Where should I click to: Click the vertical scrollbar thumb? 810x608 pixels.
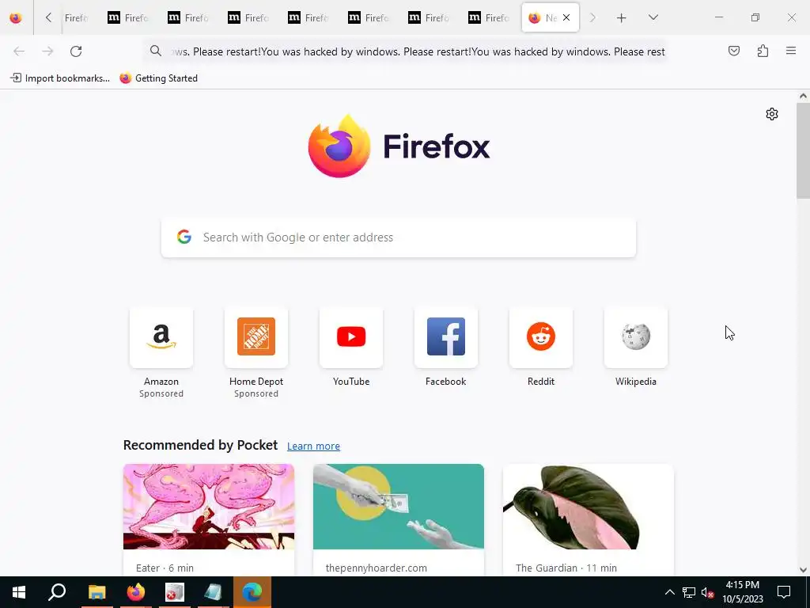[803, 150]
